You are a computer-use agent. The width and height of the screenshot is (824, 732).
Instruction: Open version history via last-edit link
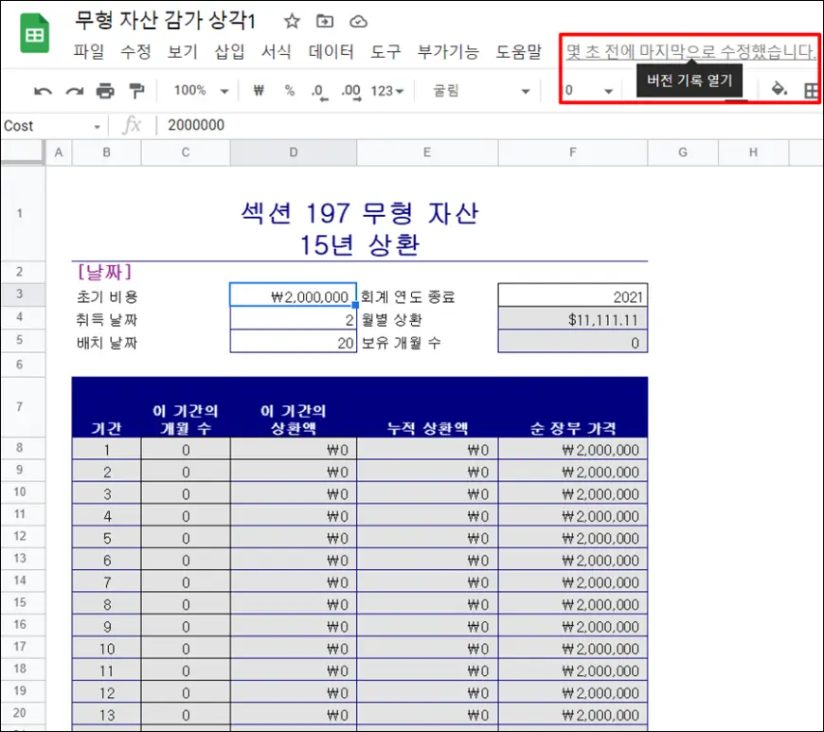690,51
